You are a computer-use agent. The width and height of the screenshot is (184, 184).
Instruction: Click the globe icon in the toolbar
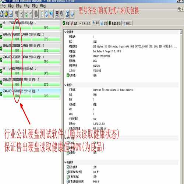6,14
